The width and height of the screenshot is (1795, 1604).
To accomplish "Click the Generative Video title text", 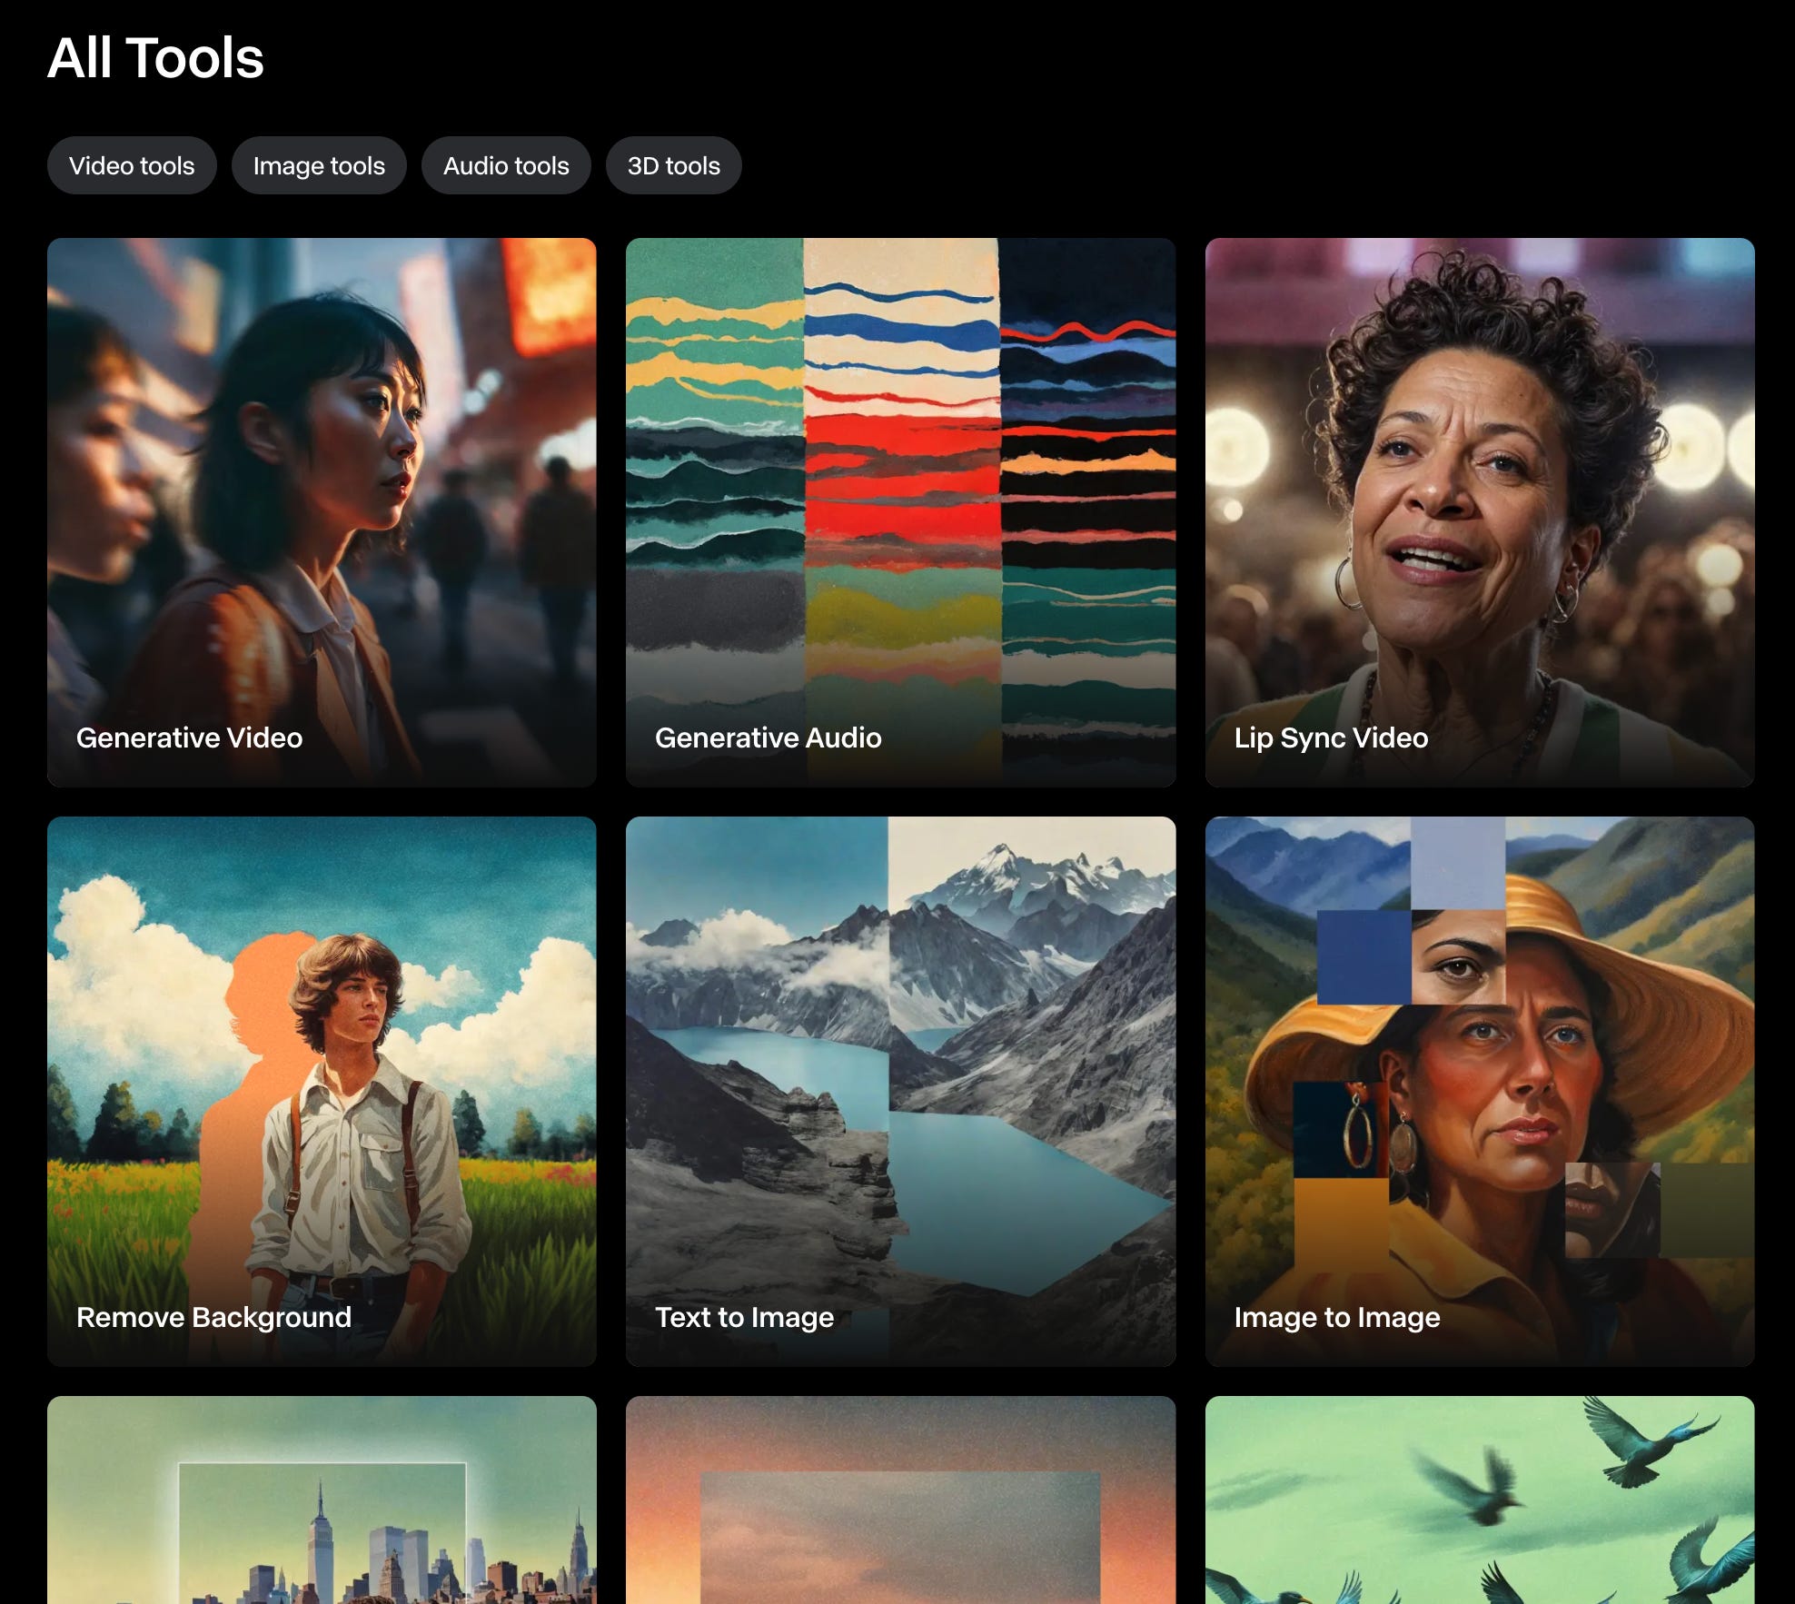I will pos(189,738).
